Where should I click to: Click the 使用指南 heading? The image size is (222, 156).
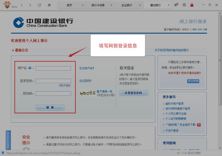tap(169, 143)
